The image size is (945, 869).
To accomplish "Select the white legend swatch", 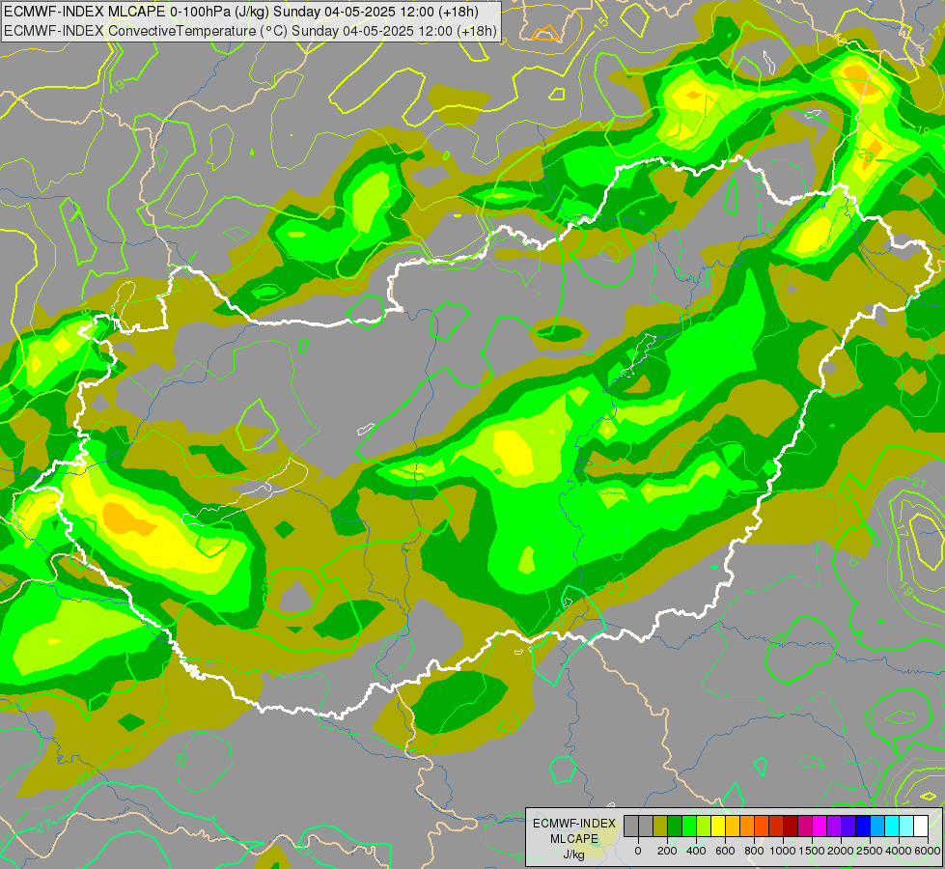I will click(x=922, y=827).
